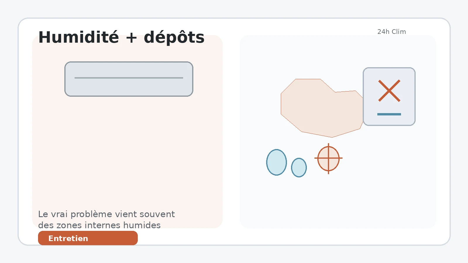Click the small blue water droplet

(x=299, y=168)
